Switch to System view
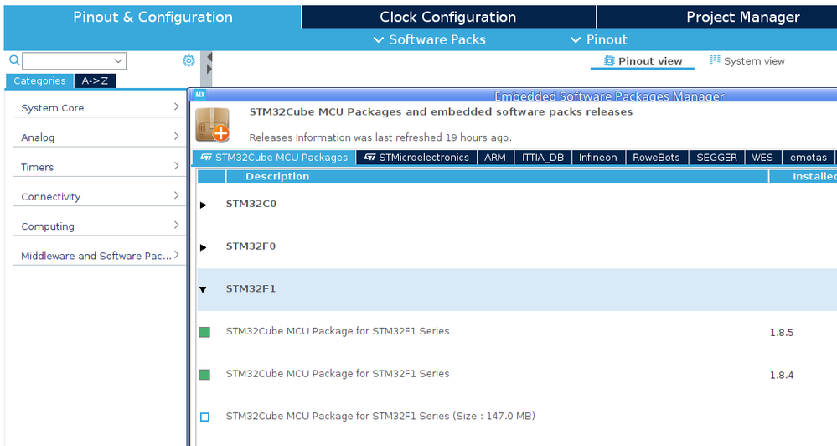837x446 pixels. pyautogui.click(x=747, y=61)
